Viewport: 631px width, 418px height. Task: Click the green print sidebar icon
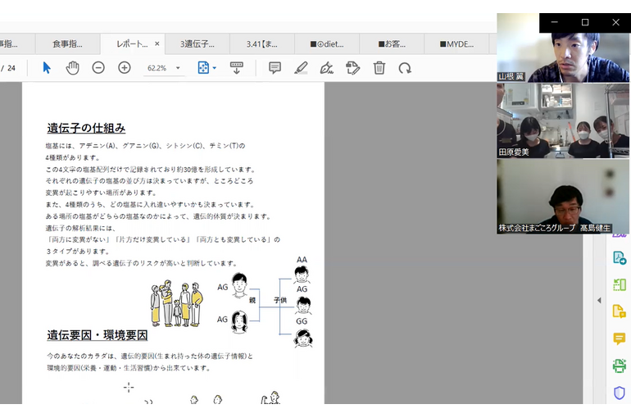click(x=620, y=366)
